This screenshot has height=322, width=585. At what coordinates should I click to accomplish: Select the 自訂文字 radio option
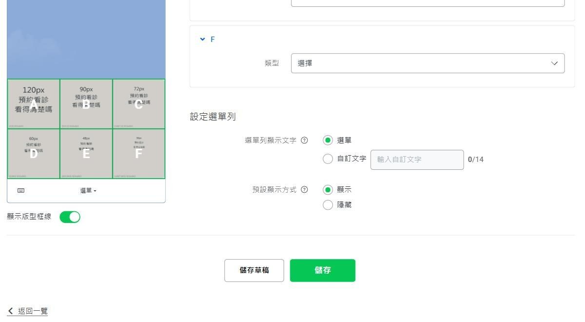click(x=328, y=159)
